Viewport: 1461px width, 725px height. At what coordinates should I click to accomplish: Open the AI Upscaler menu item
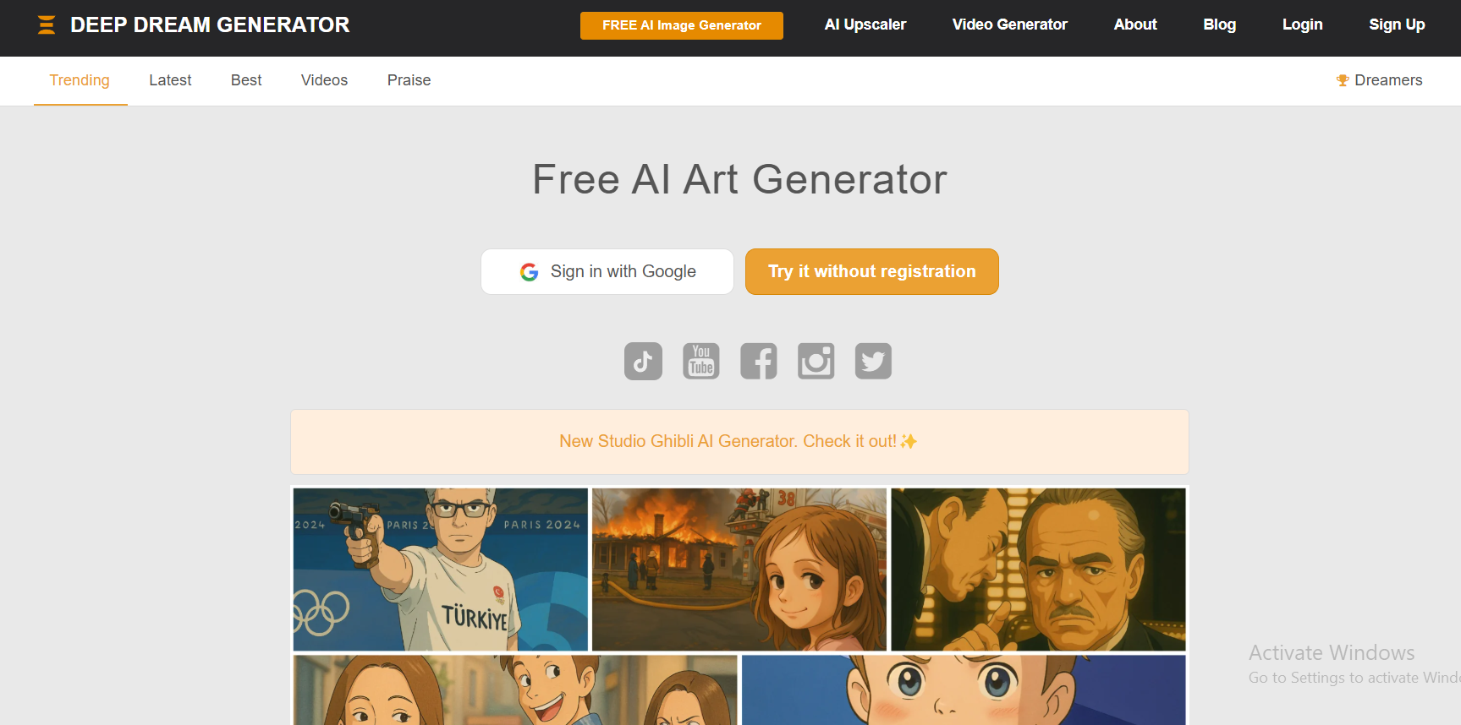865,25
